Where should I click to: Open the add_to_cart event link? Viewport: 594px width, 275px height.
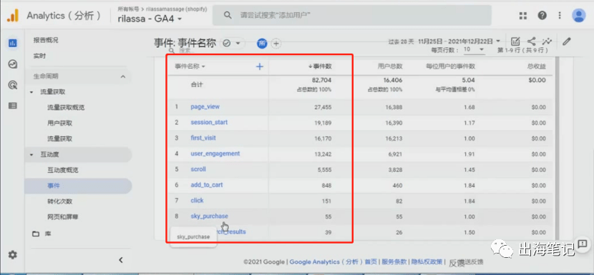coord(206,185)
